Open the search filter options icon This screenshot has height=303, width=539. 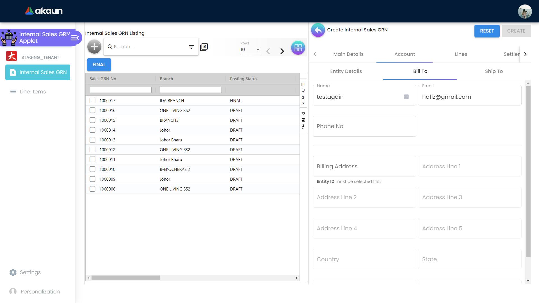tap(191, 47)
